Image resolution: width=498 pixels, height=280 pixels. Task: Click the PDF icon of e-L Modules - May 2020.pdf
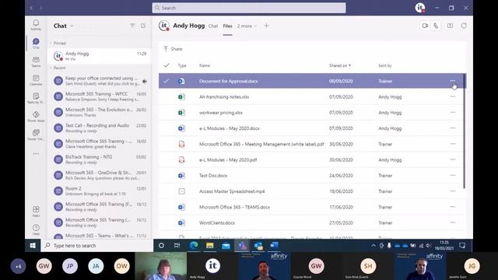pos(181,159)
